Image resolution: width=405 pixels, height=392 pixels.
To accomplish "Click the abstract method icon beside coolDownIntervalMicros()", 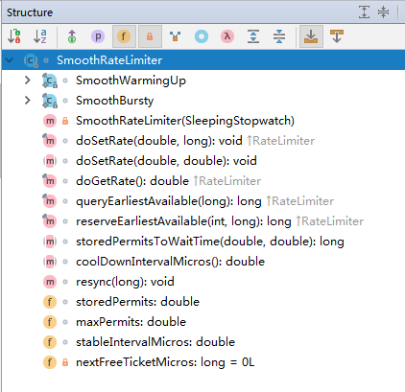I will [x=50, y=262].
